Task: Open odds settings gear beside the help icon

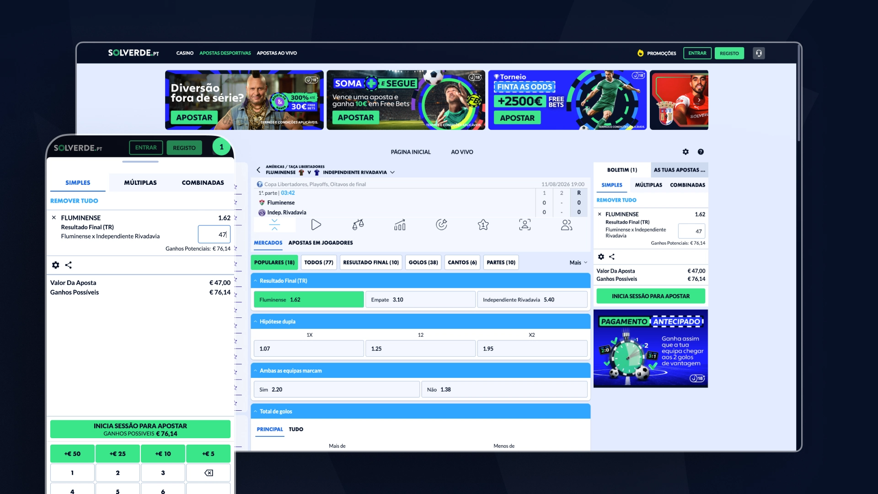Action: pos(685,152)
